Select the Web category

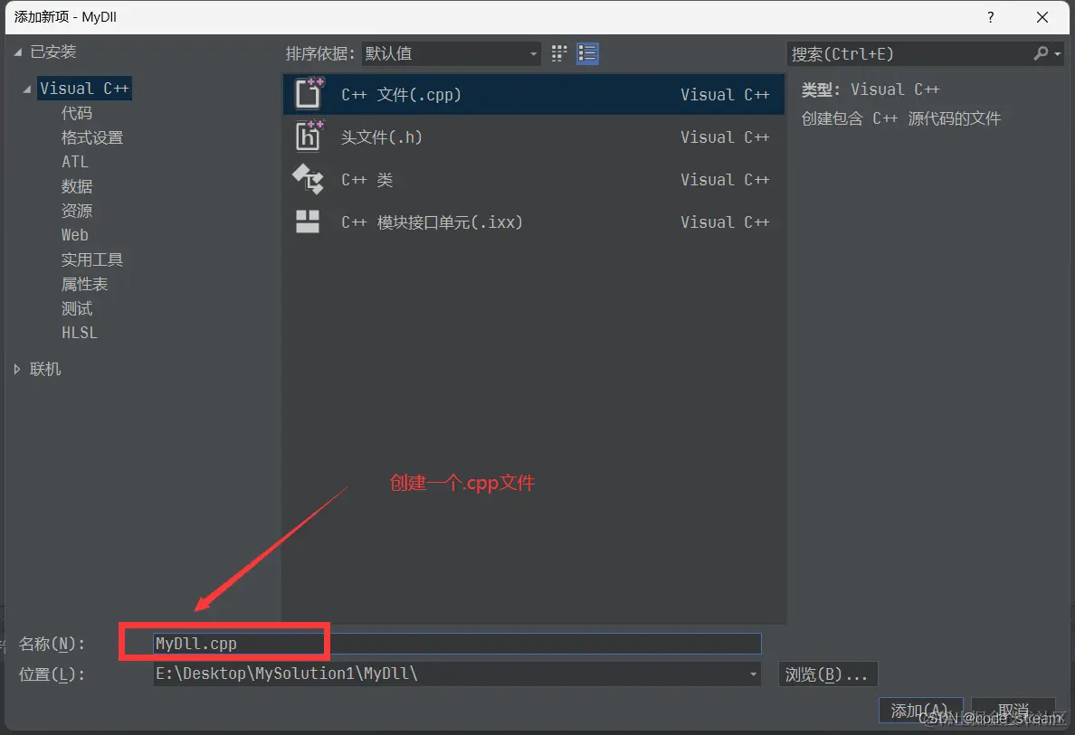click(x=75, y=235)
